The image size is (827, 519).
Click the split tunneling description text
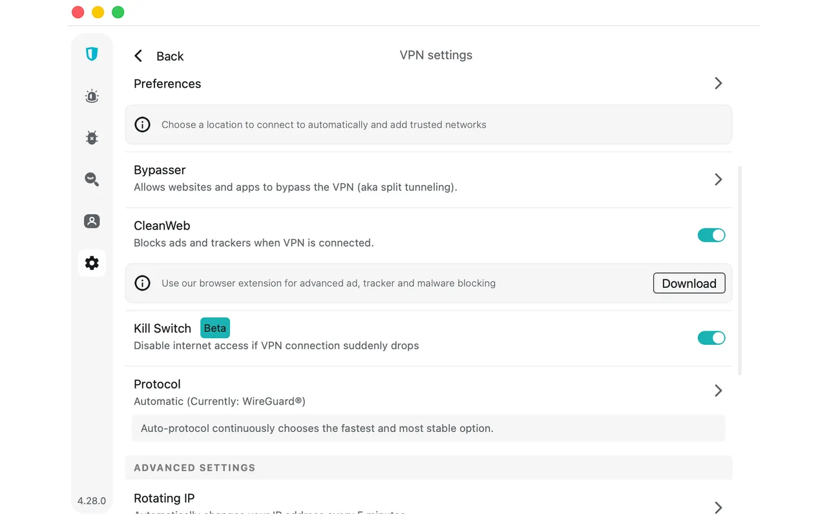point(295,187)
